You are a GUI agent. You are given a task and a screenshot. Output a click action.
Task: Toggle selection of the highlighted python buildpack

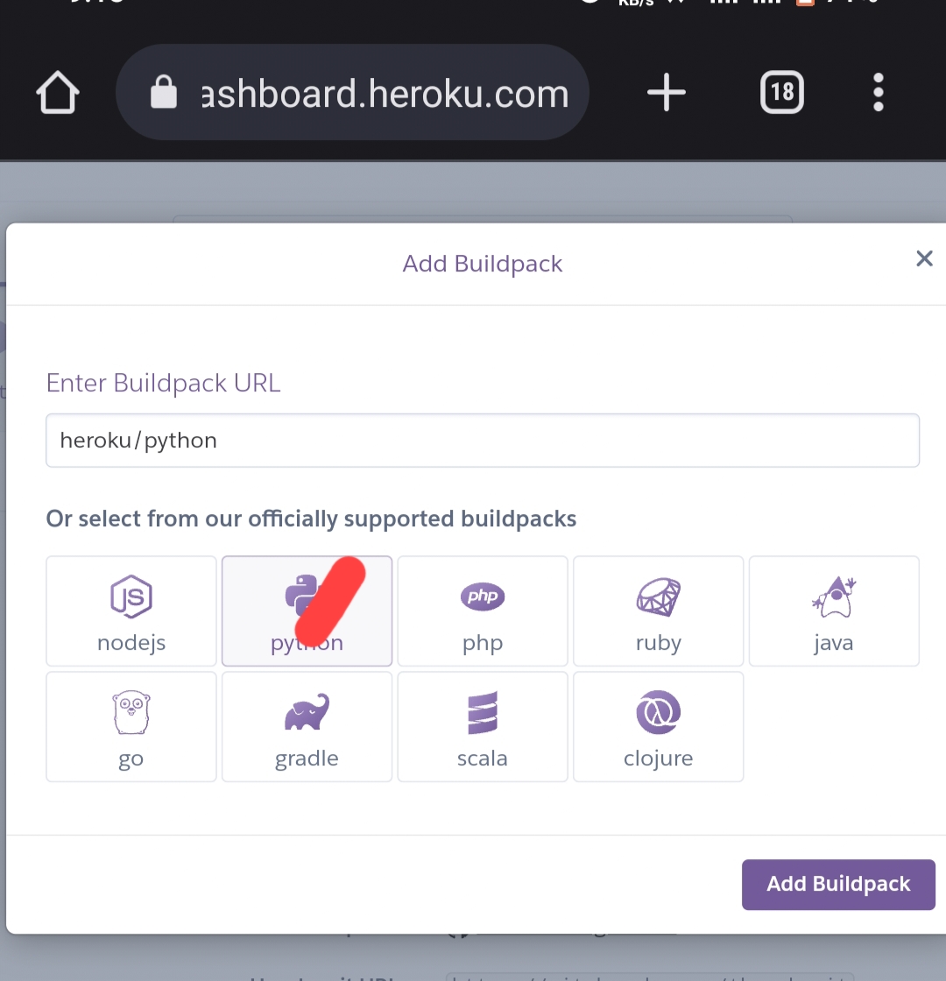[x=307, y=610]
